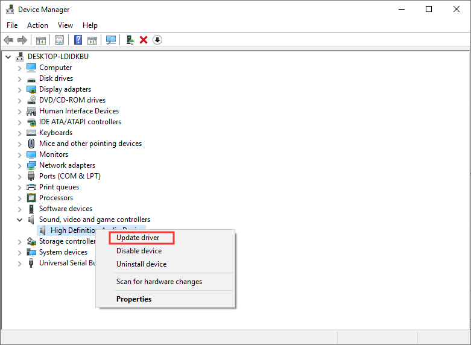Choose Disable device from context menu

pyautogui.click(x=165, y=251)
